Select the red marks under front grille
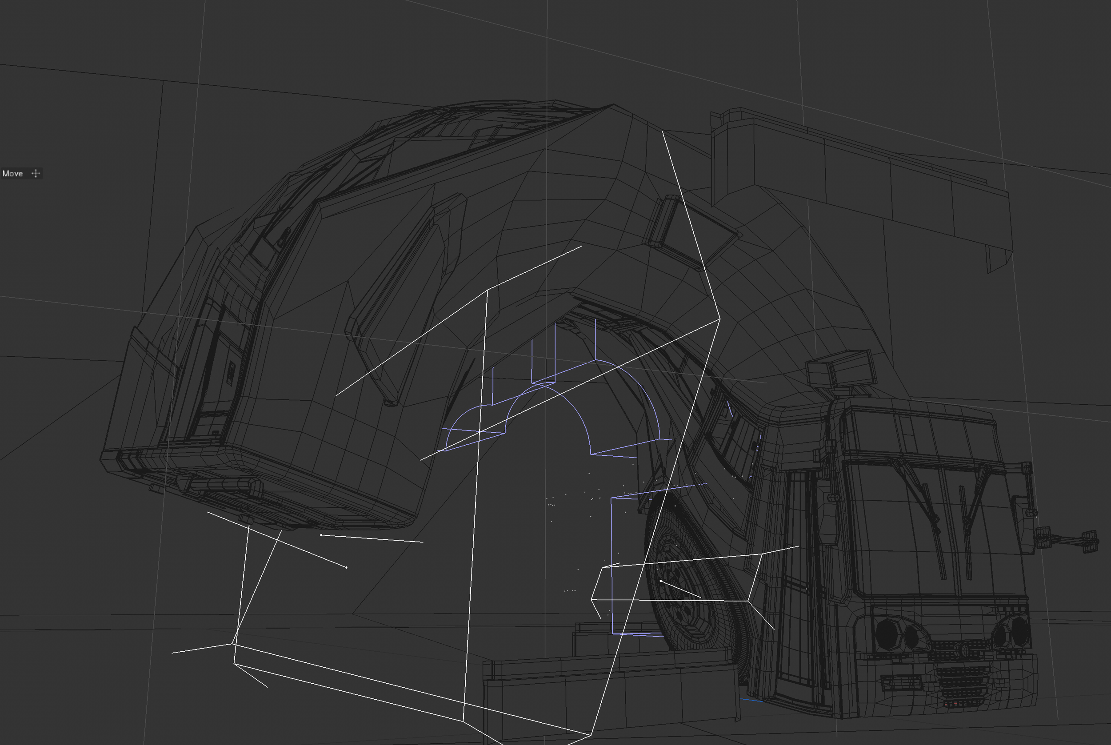Screen dimensions: 1111x745 point(951,704)
